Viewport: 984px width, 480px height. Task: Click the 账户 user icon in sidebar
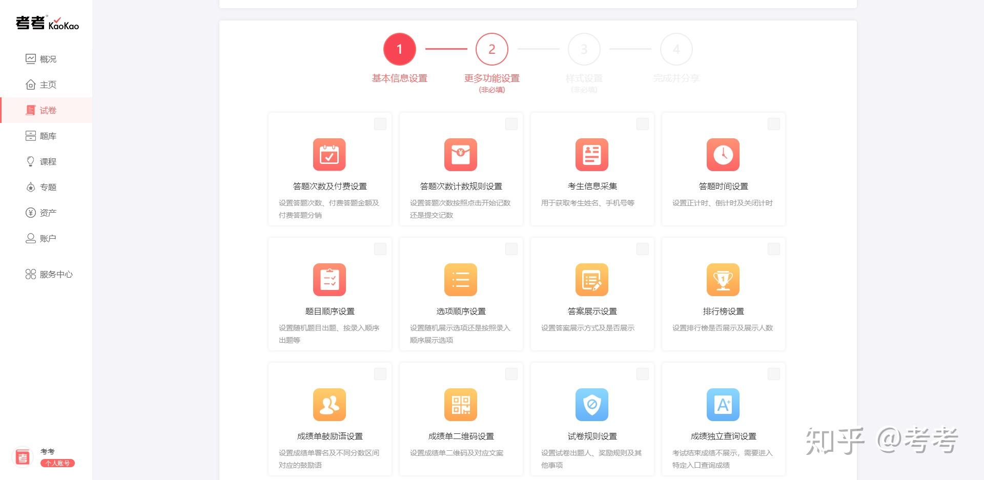[x=31, y=238]
